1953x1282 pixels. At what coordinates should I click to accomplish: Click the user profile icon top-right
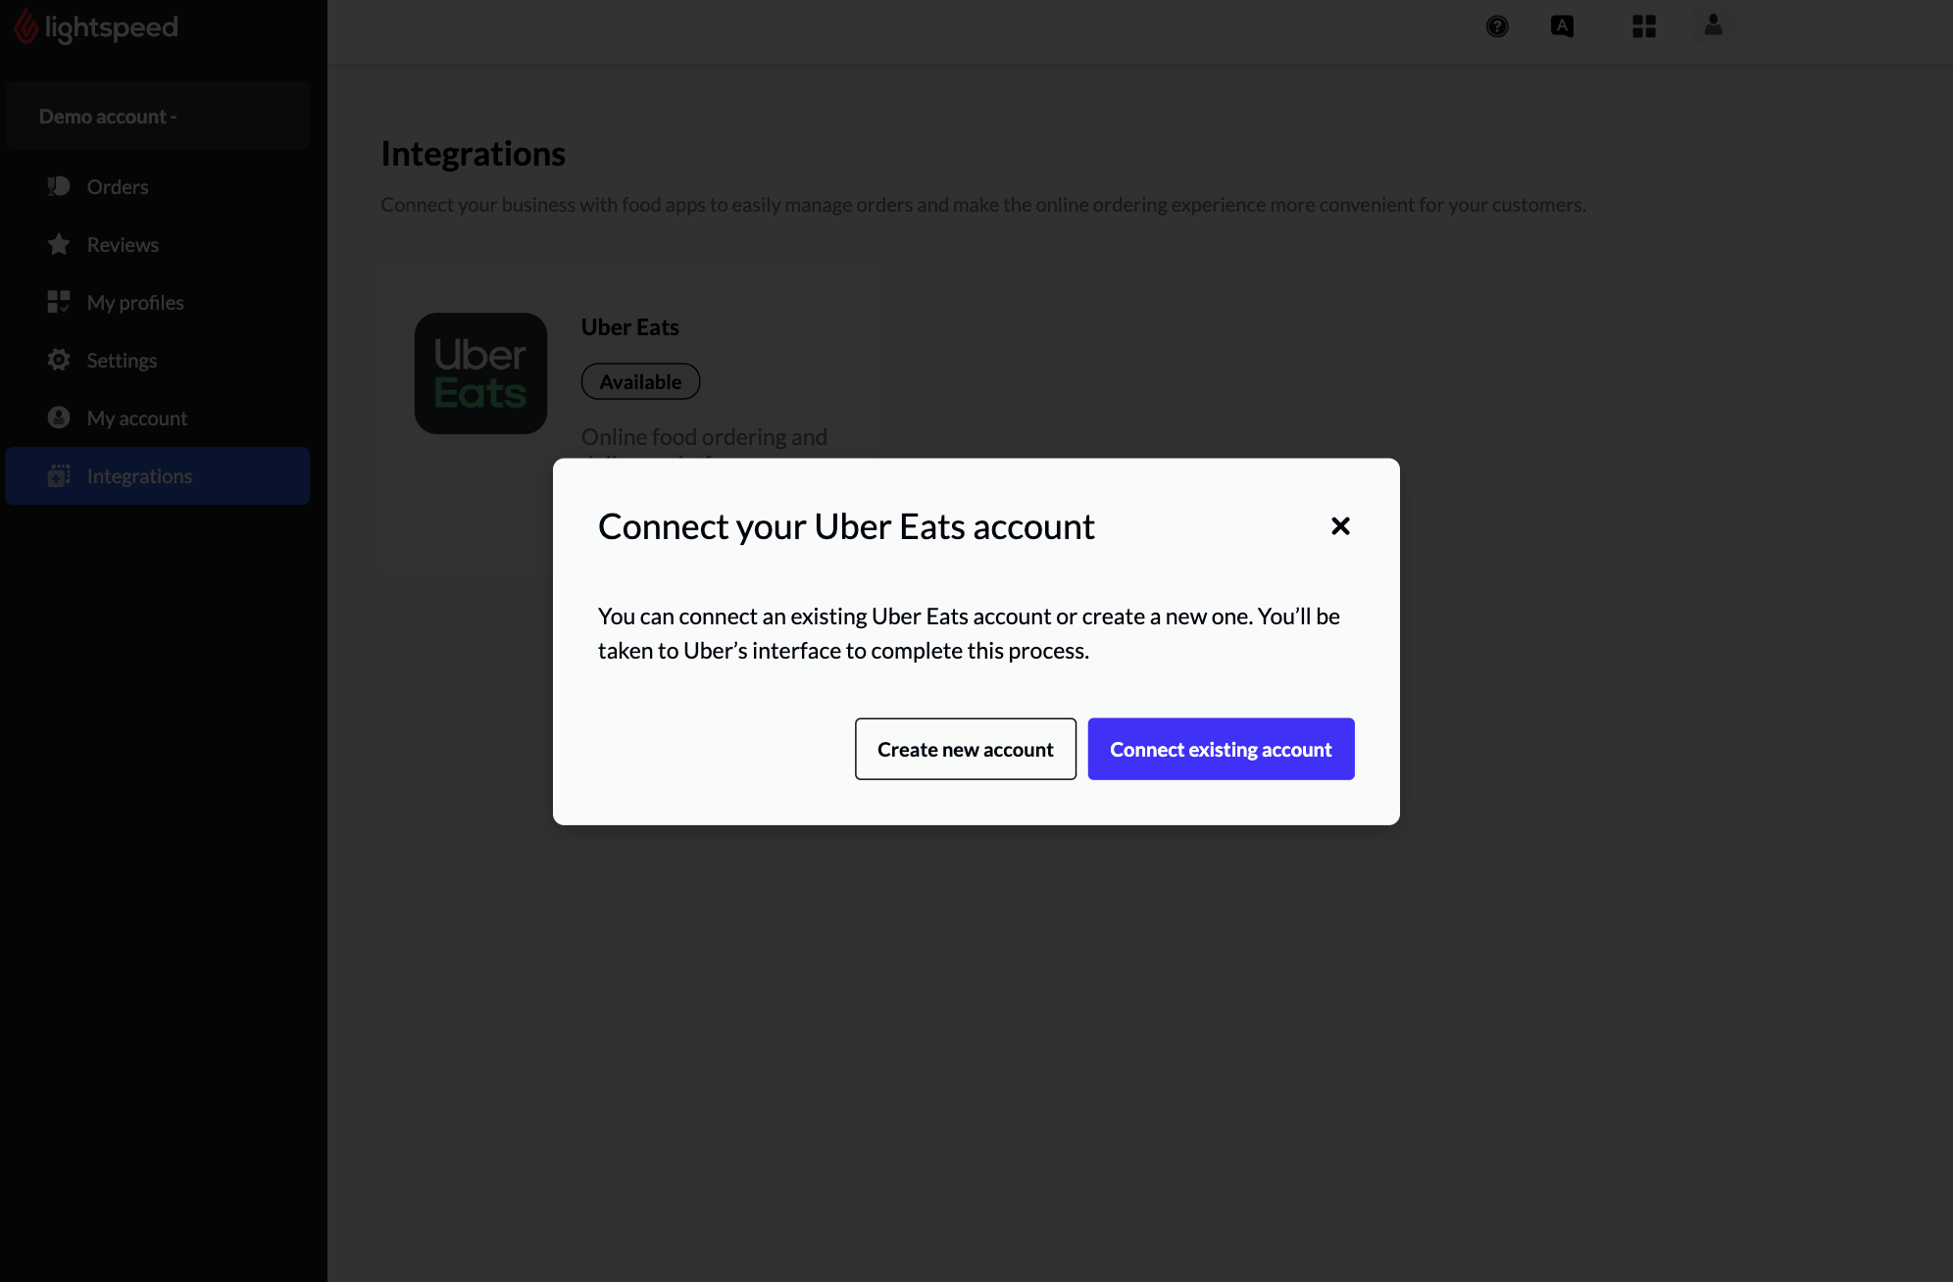pyautogui.click(x=1711, y=25)
